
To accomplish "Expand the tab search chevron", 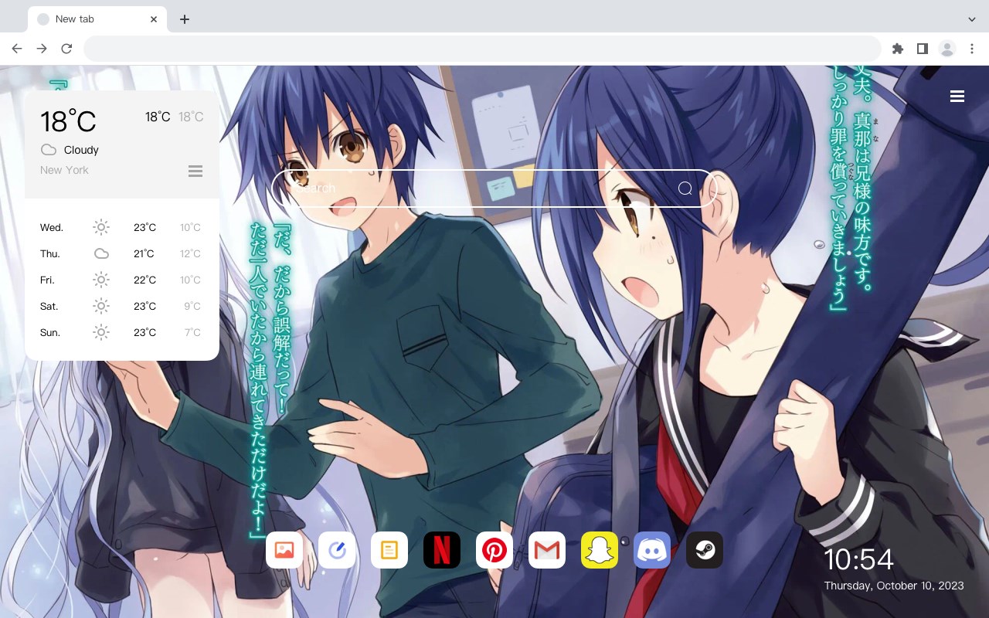I will (972, 19).
